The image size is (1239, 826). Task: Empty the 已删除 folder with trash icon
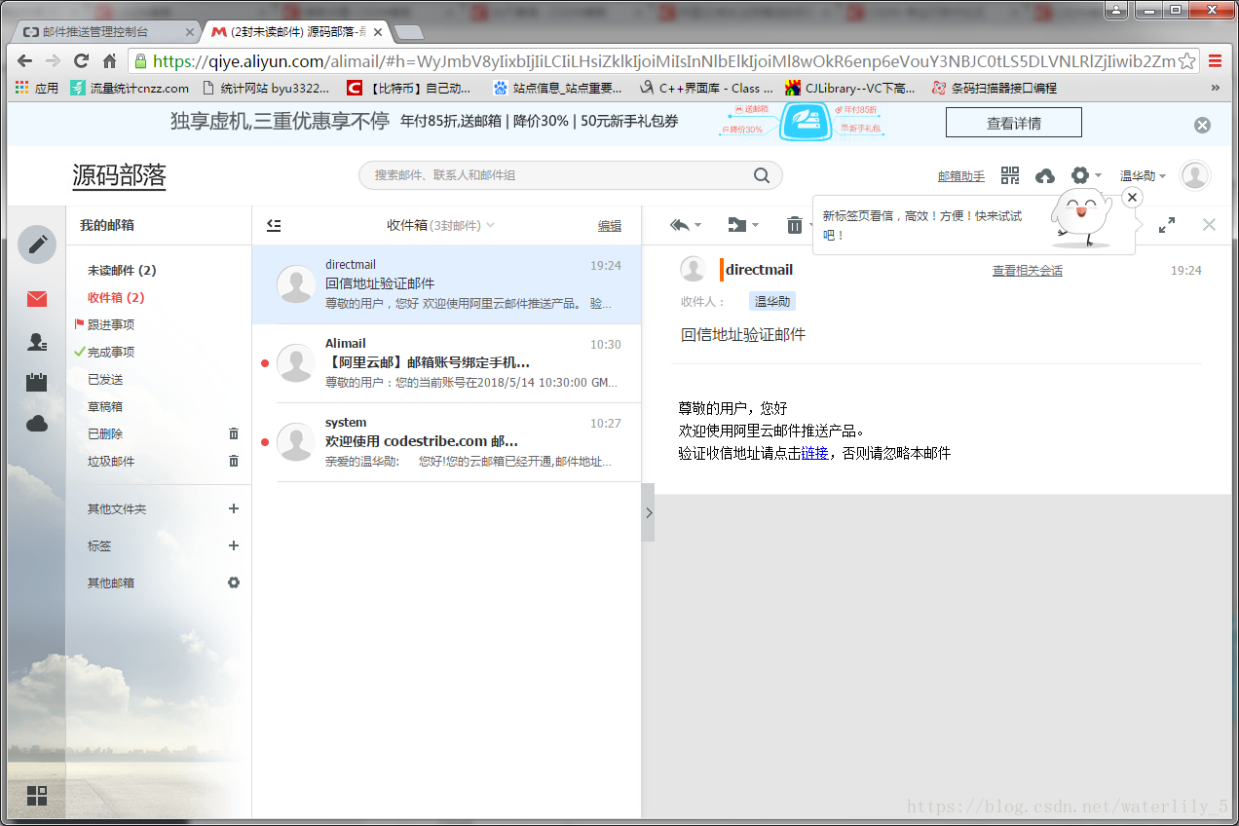coord(234,433)
